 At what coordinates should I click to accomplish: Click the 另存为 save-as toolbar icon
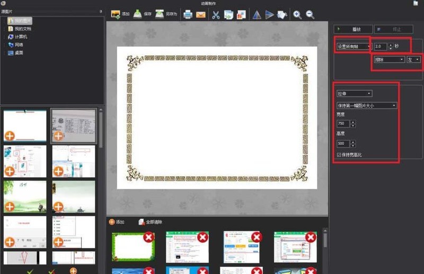point(160,14)
